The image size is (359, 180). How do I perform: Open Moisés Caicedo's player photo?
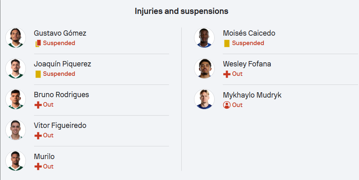[204, 38]
